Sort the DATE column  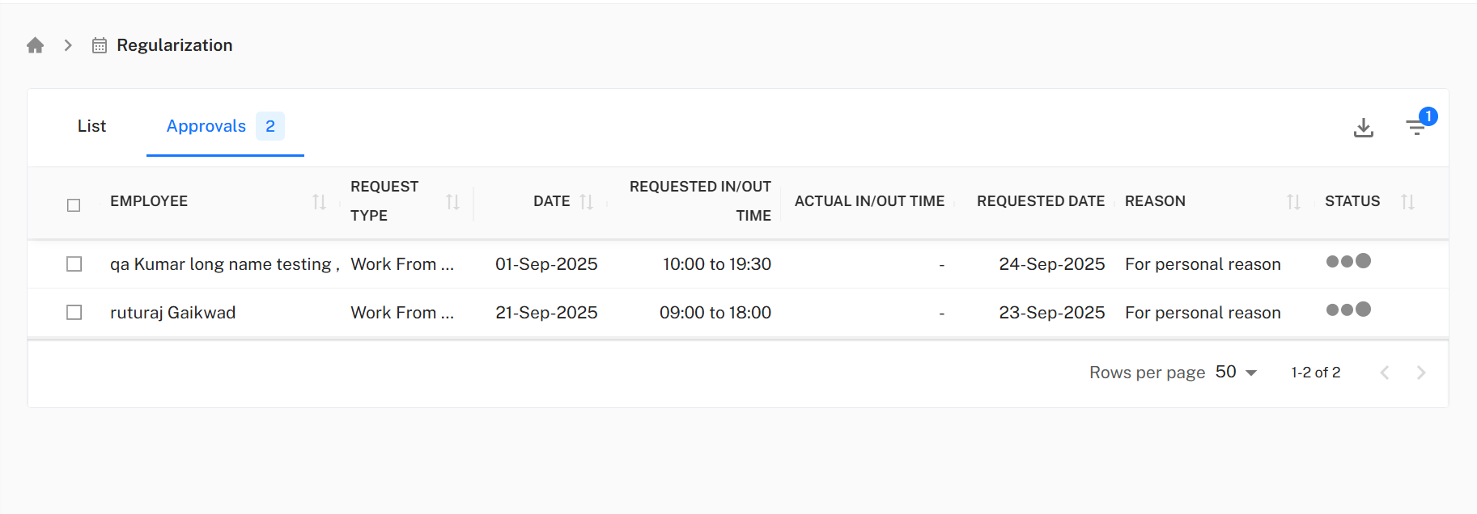click(588, 201)
